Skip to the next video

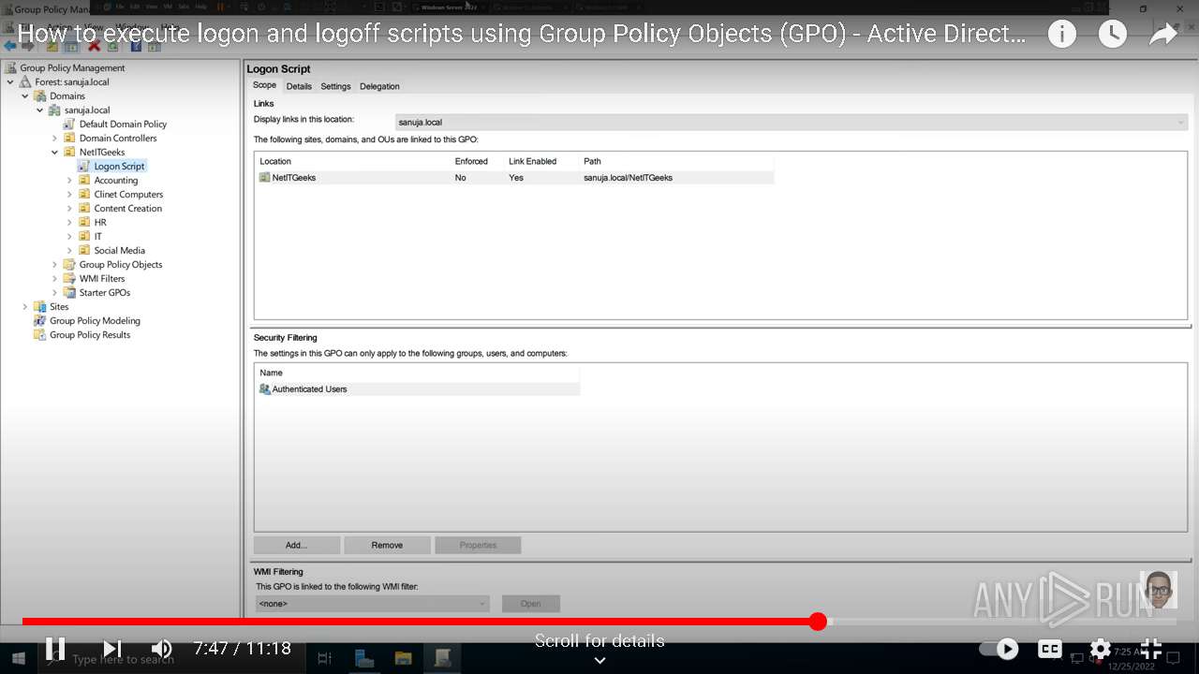click(x=112, y=649)
